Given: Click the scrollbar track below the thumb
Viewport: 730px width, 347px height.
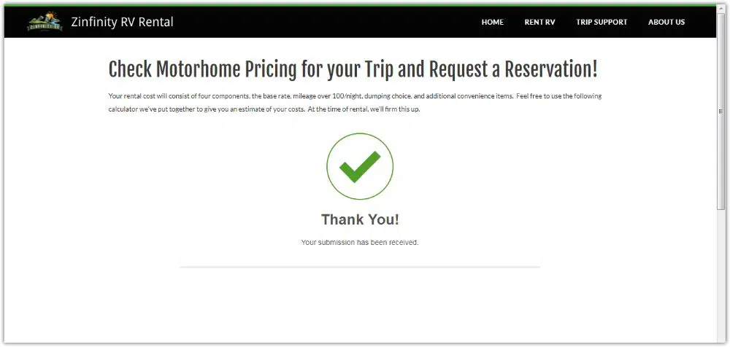Looking at the screenshot, I should tap(721, 277).
